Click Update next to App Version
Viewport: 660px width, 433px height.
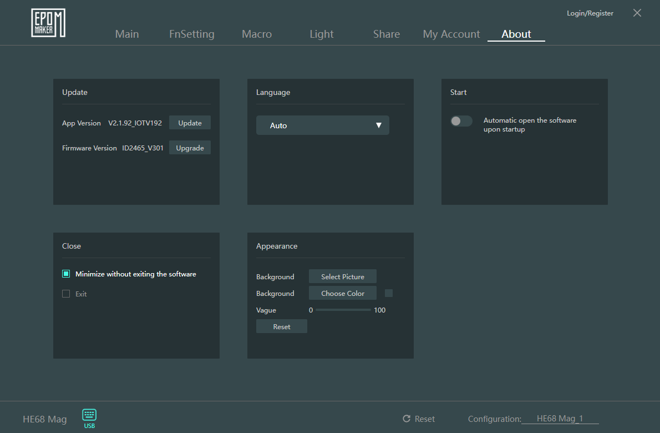[190, 123]
